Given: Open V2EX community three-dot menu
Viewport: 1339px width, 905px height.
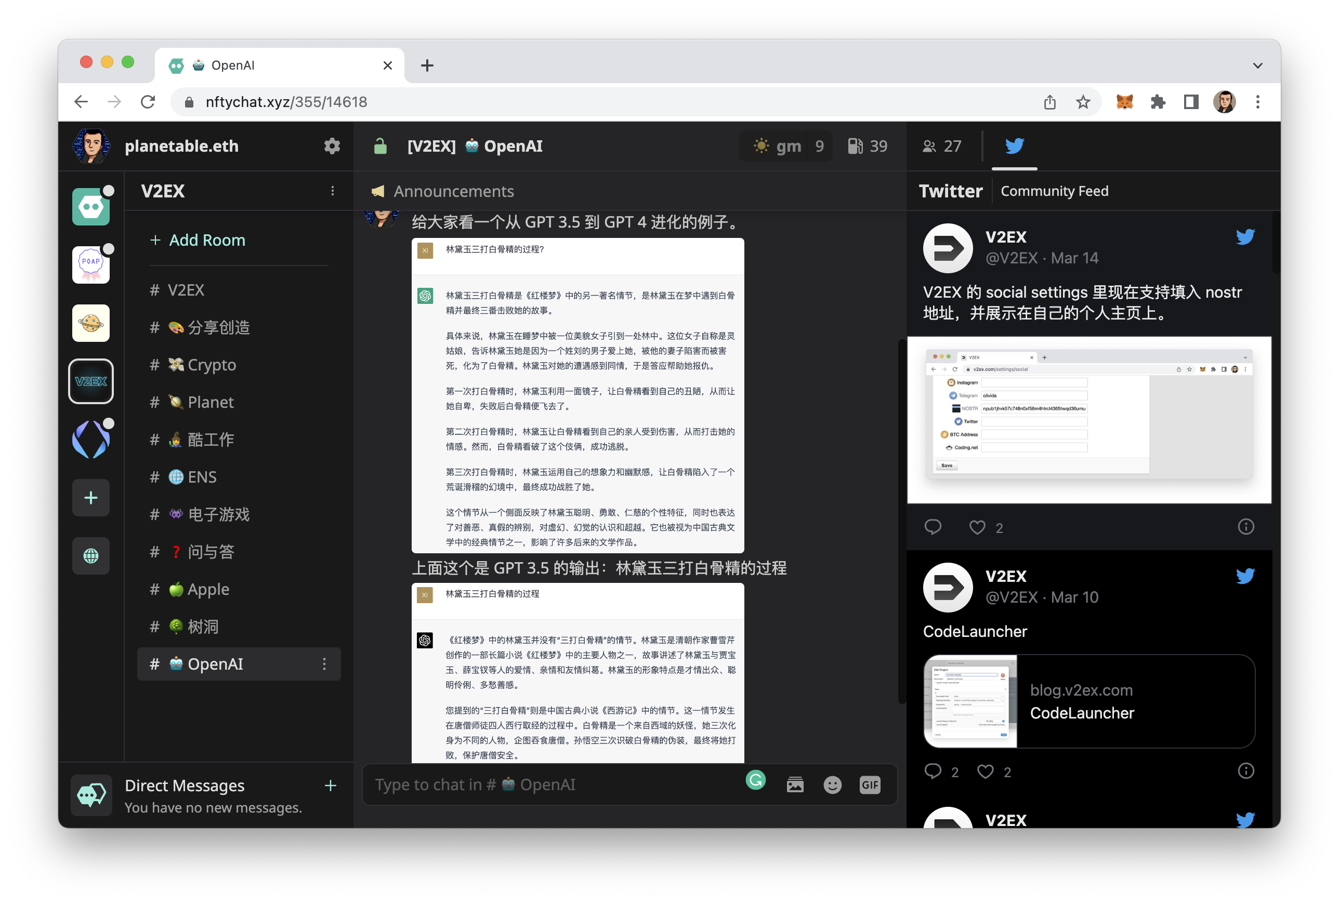Looking at the screenshot, I should click(333, 191).
